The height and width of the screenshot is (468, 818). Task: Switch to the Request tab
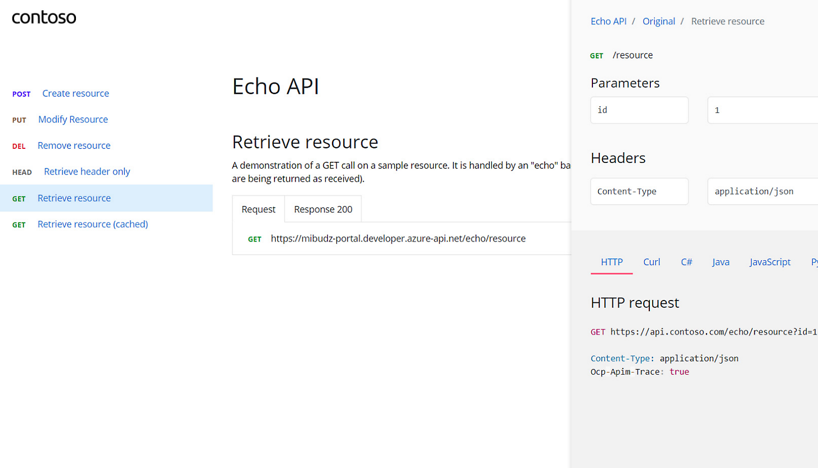tap(258, 209)
